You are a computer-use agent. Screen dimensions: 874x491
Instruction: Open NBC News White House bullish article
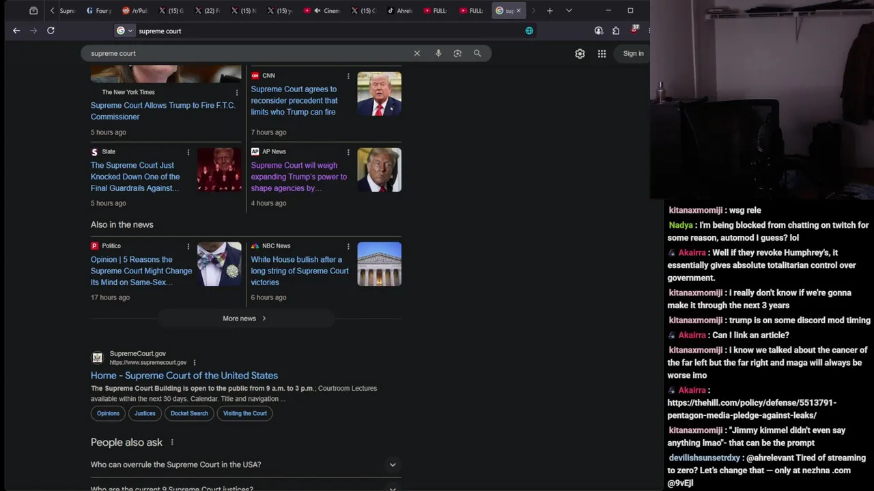[299, 271]
